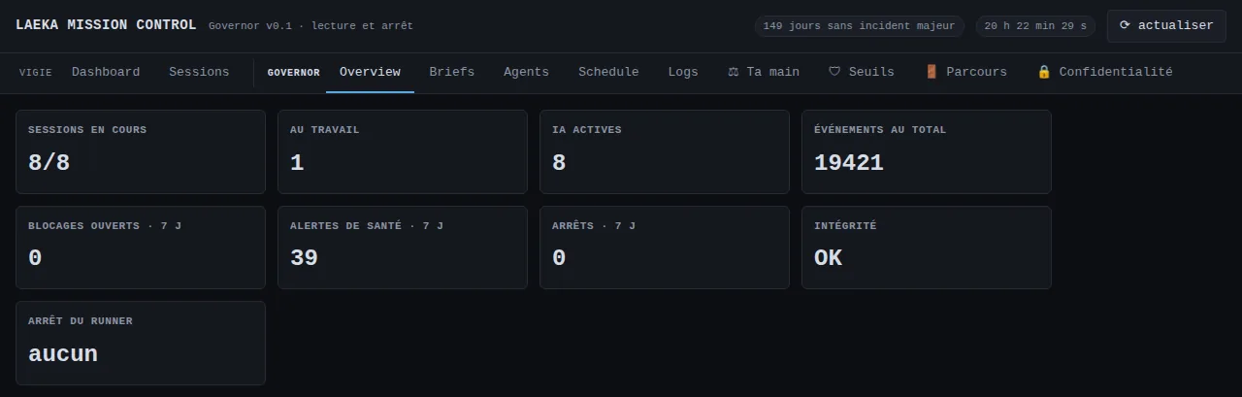1242x397 pixels.
Task: Click the LAEKA MISSION CONTROL title
Action: [106, 25]
